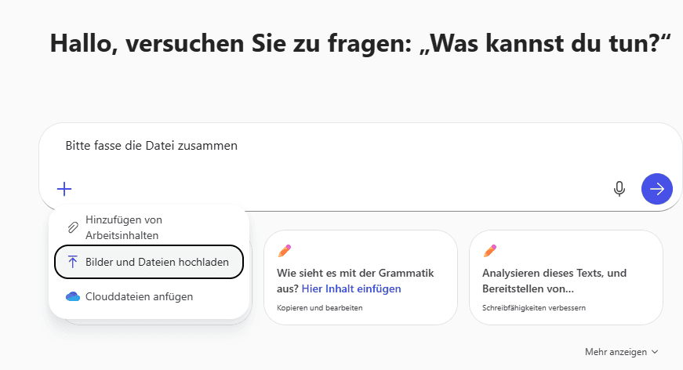Focus the prompt text "Bitte fasse die Datei zusammen"
This screenshot has width=683, height=370.
click(x=151, y=146)
